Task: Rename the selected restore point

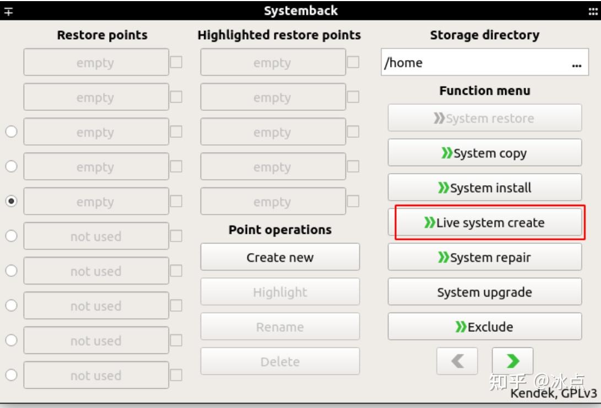Action: click(280, 326)
